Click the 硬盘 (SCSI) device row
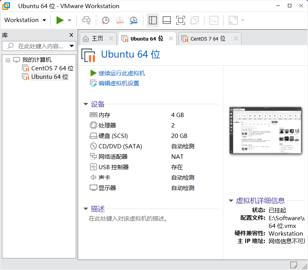Image resolution: width=308 pixels, height=270 pixels. 154,136
